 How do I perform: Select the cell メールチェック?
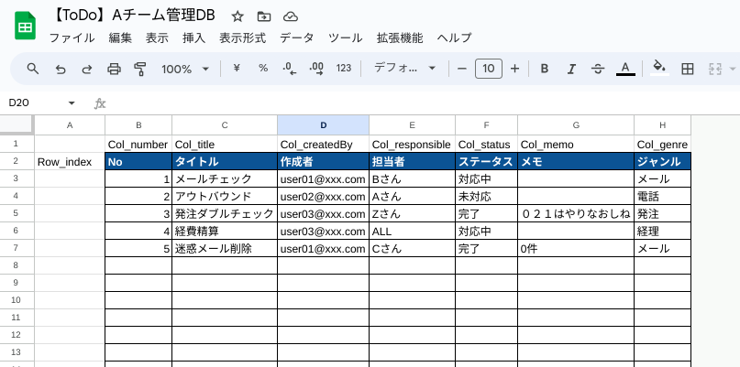point(225,179)
